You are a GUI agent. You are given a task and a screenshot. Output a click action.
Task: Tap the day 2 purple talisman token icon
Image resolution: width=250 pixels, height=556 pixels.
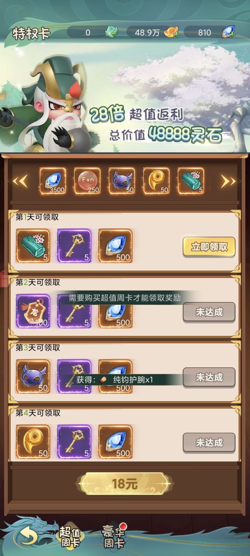(33, 311)
